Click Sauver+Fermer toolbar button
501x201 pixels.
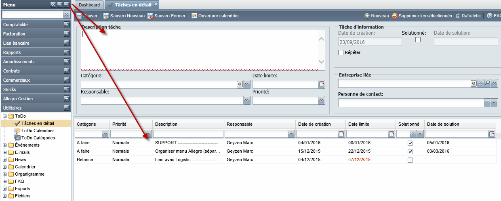tap(166, 16)
